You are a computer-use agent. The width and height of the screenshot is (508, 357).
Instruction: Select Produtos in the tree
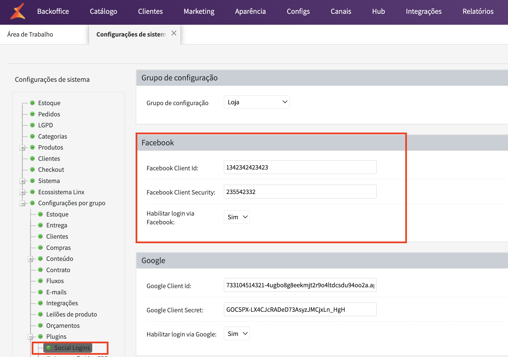pos(51,147)
